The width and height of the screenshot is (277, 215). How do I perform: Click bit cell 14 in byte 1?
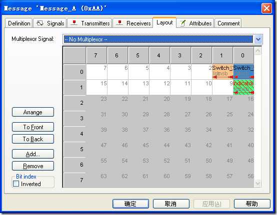tap(117, 87)
